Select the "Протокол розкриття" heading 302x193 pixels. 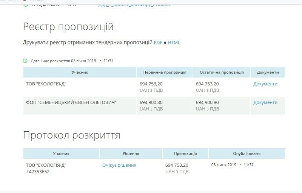72,135
